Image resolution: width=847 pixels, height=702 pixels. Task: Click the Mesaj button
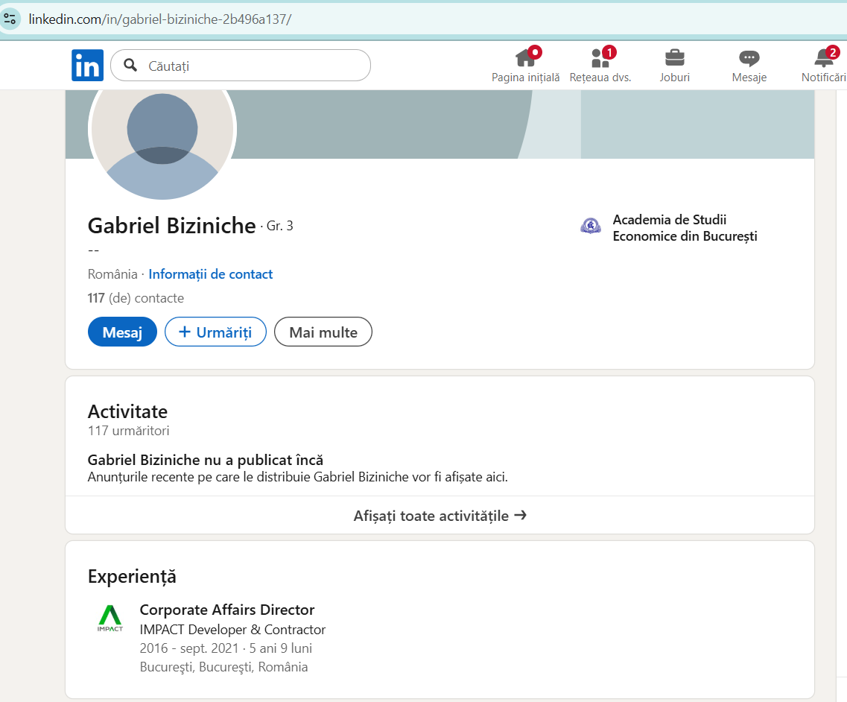[x=122, y=332]
